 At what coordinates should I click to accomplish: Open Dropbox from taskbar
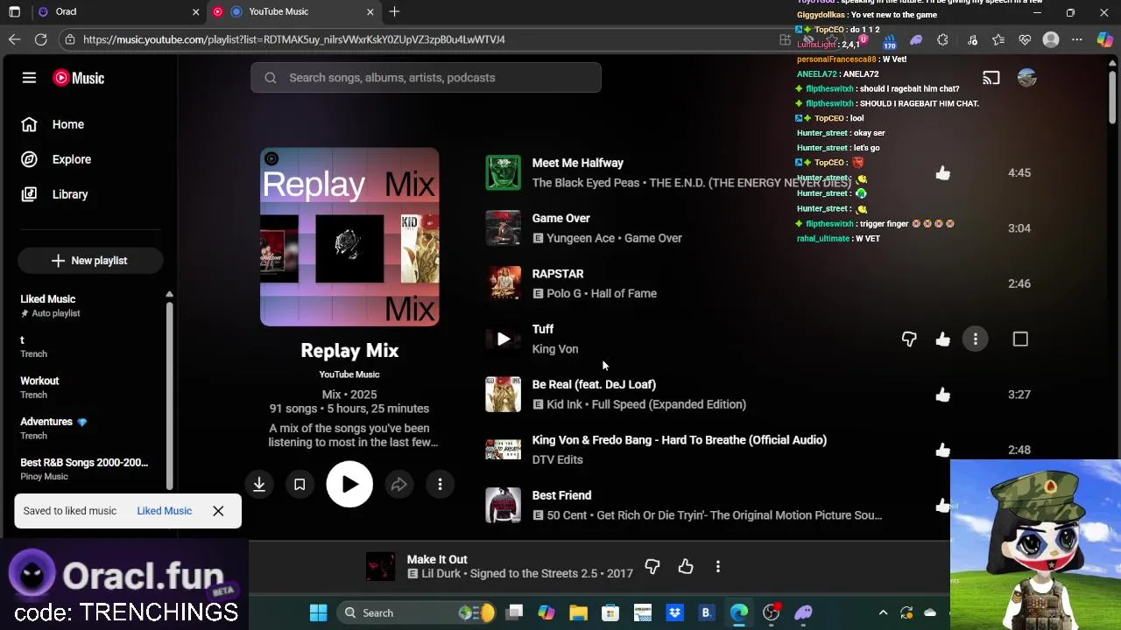pos(674,612)
